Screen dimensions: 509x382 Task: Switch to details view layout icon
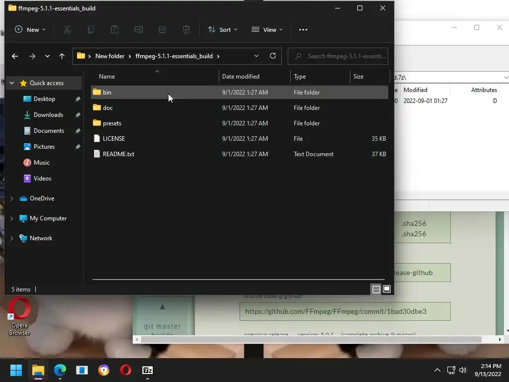click(376, 289)
